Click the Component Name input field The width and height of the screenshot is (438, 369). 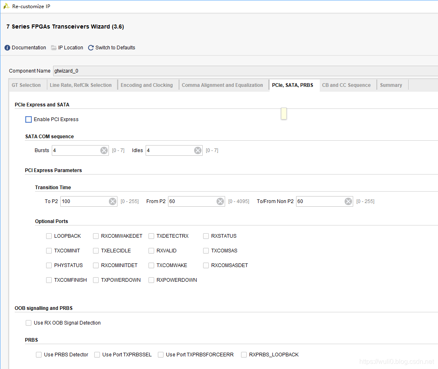245,71
